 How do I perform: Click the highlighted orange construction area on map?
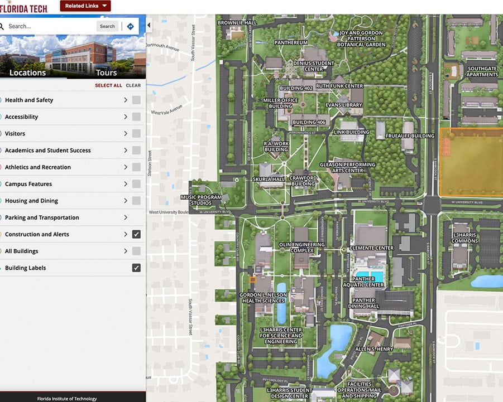471,162
